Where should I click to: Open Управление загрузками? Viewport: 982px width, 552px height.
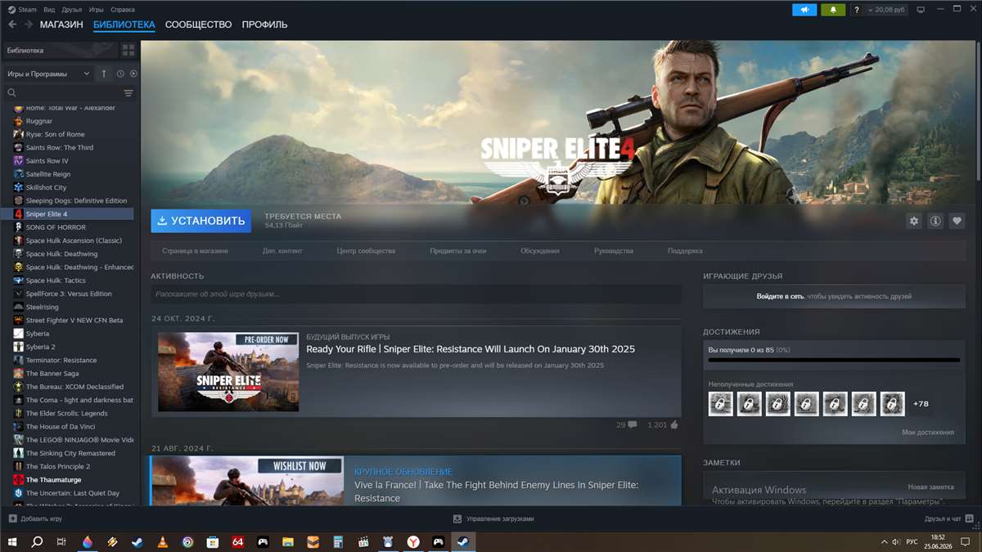click(493, 518)
